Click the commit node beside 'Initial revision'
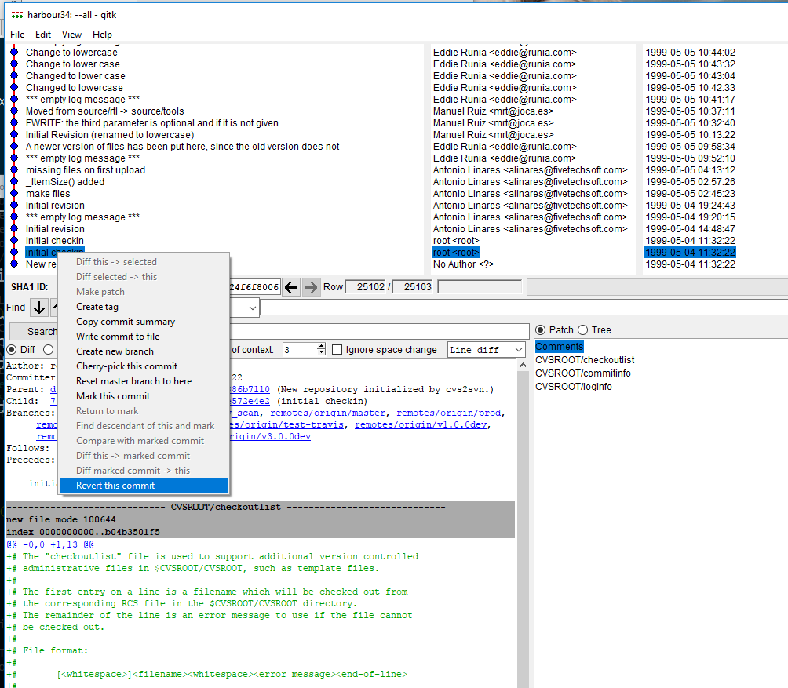 coord(14,206)
